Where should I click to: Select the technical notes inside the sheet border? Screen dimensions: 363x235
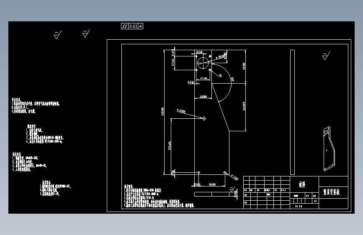click(x=159, y=196)
